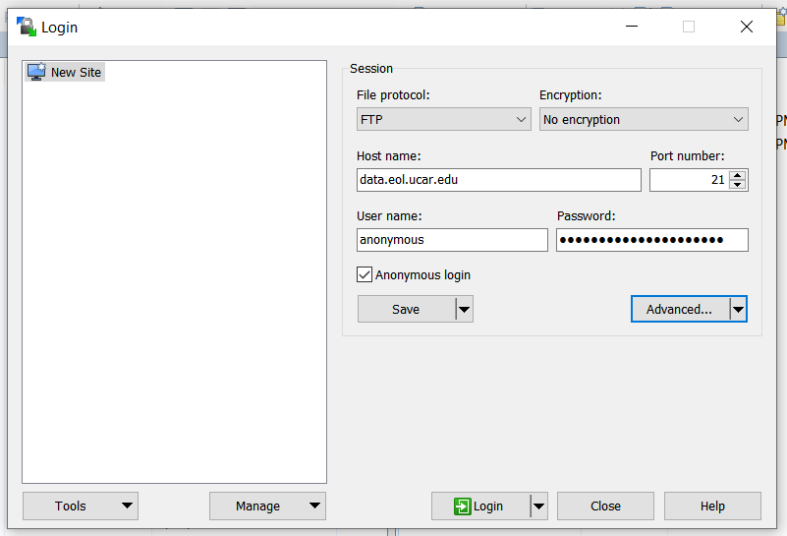Uncheck the Anonymous login checkbox
The height and width of the screenshot is (536, 787).
point(365,274)
